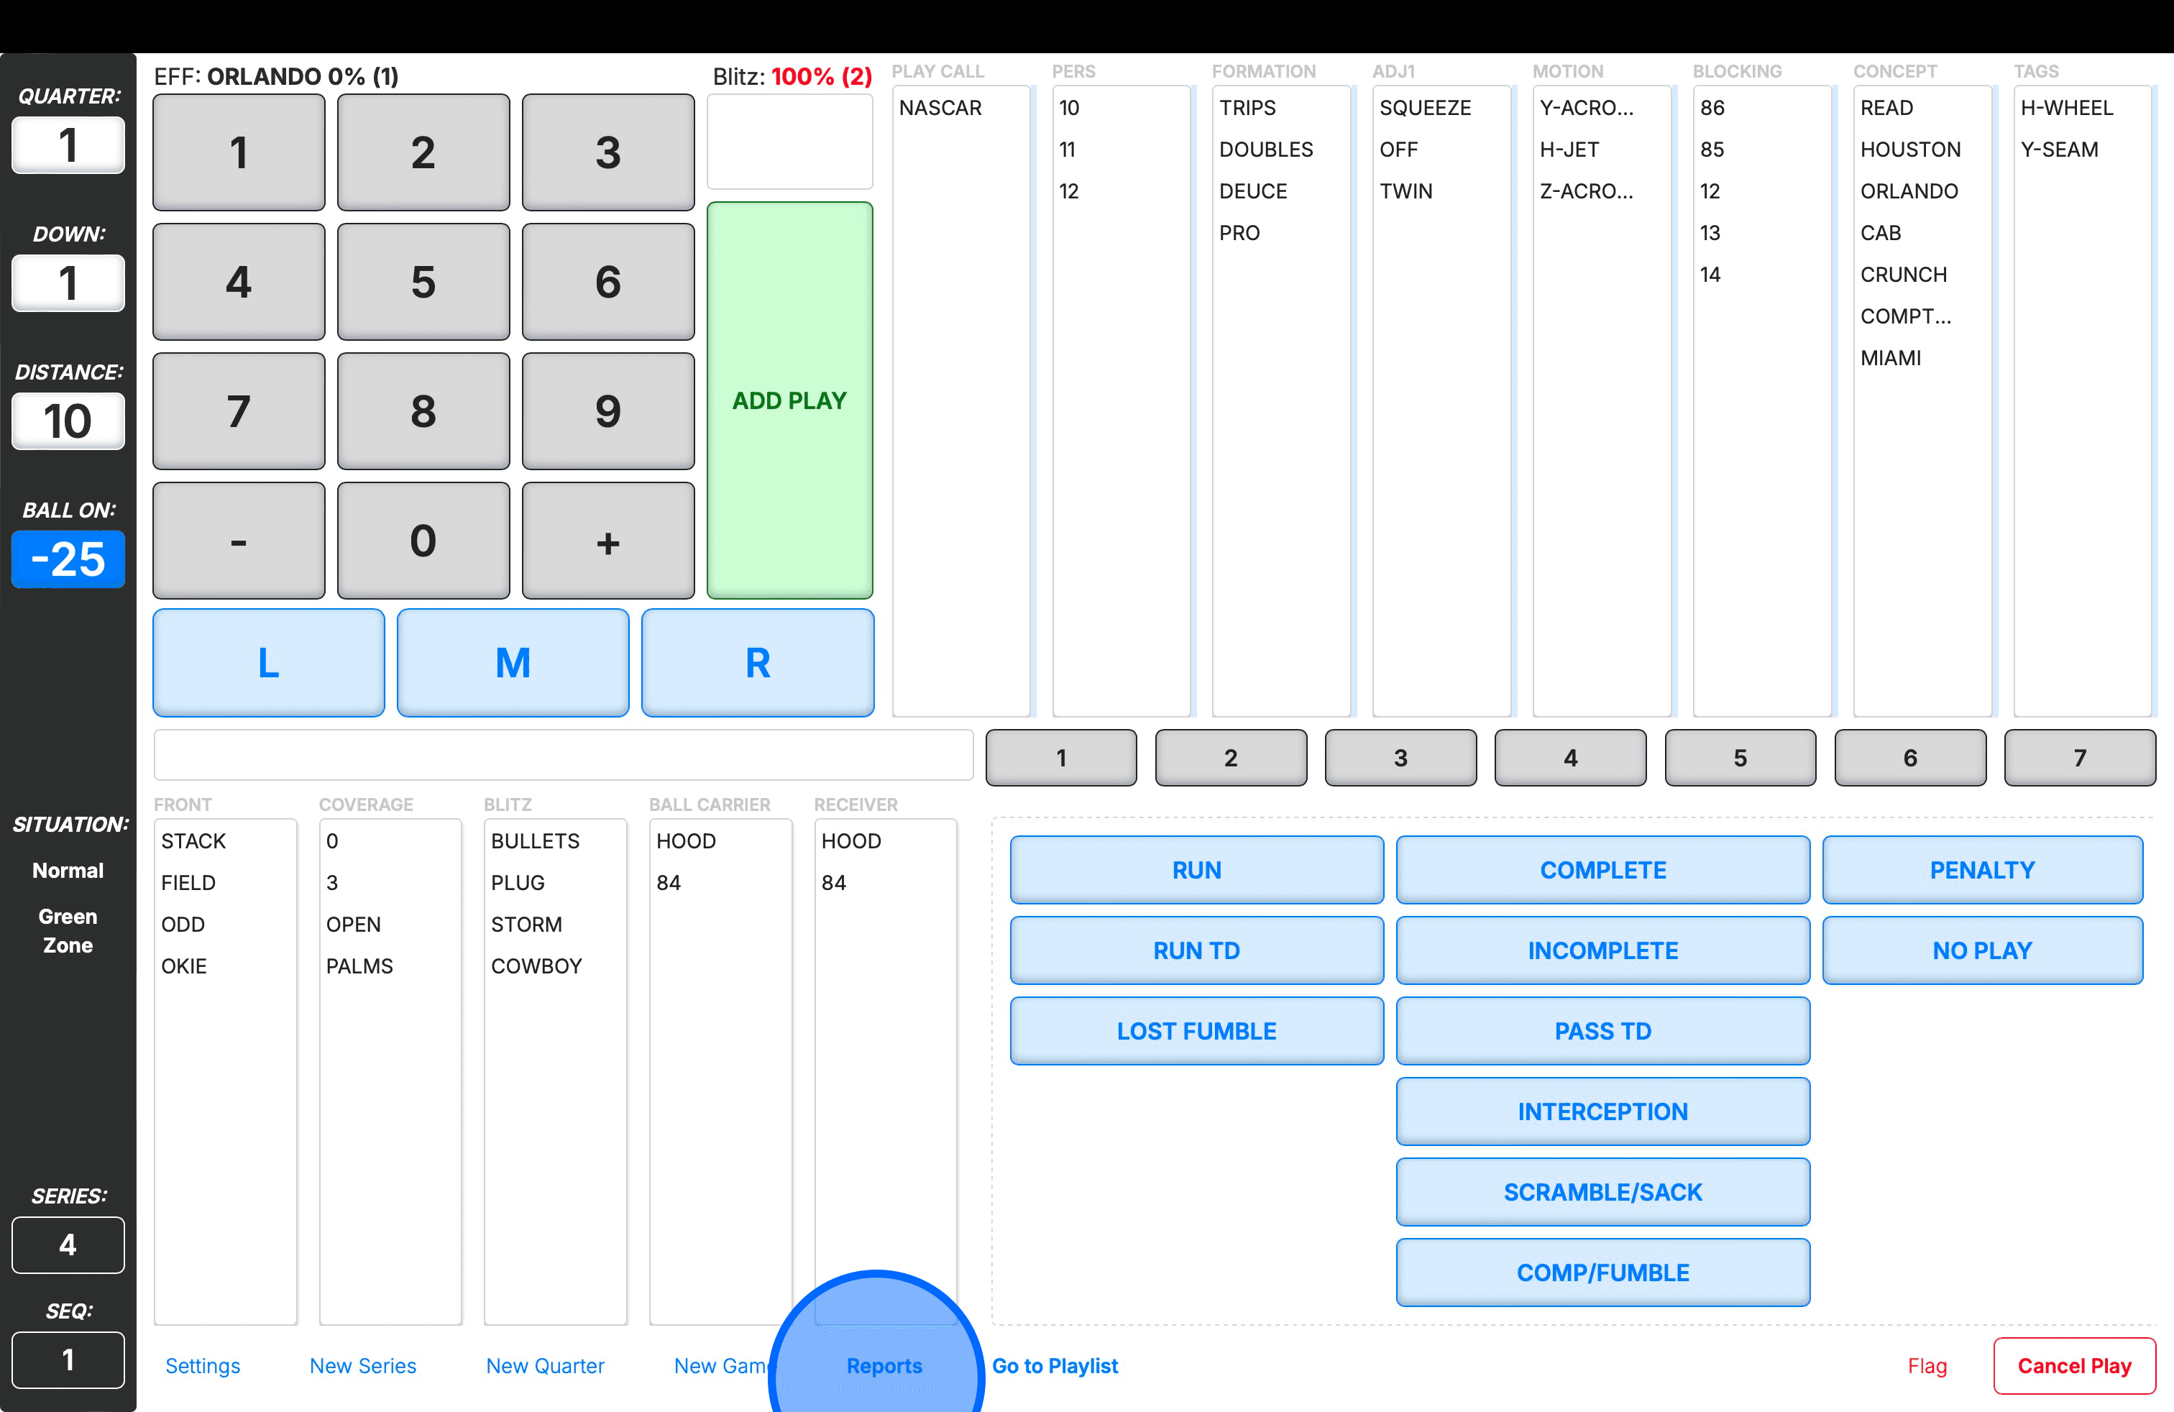The width and height of the screenshot is (2174, 1412).
Task: Click the INCOMPLETE result button
Action: coord(1603,950)
